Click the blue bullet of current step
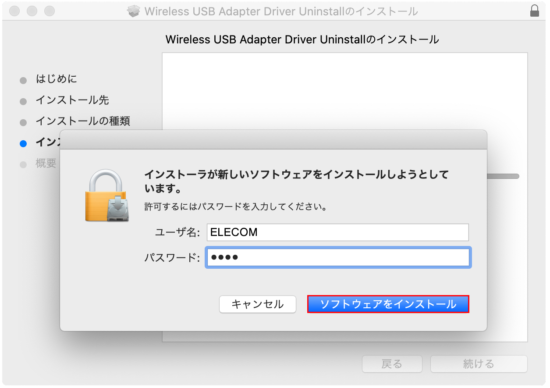Screen dimensions: 550x388 23,143
